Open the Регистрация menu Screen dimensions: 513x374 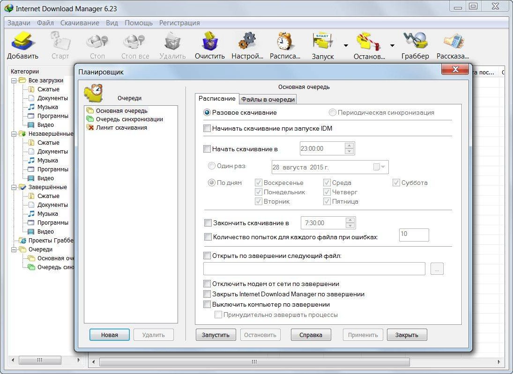[x=179, y=23]
